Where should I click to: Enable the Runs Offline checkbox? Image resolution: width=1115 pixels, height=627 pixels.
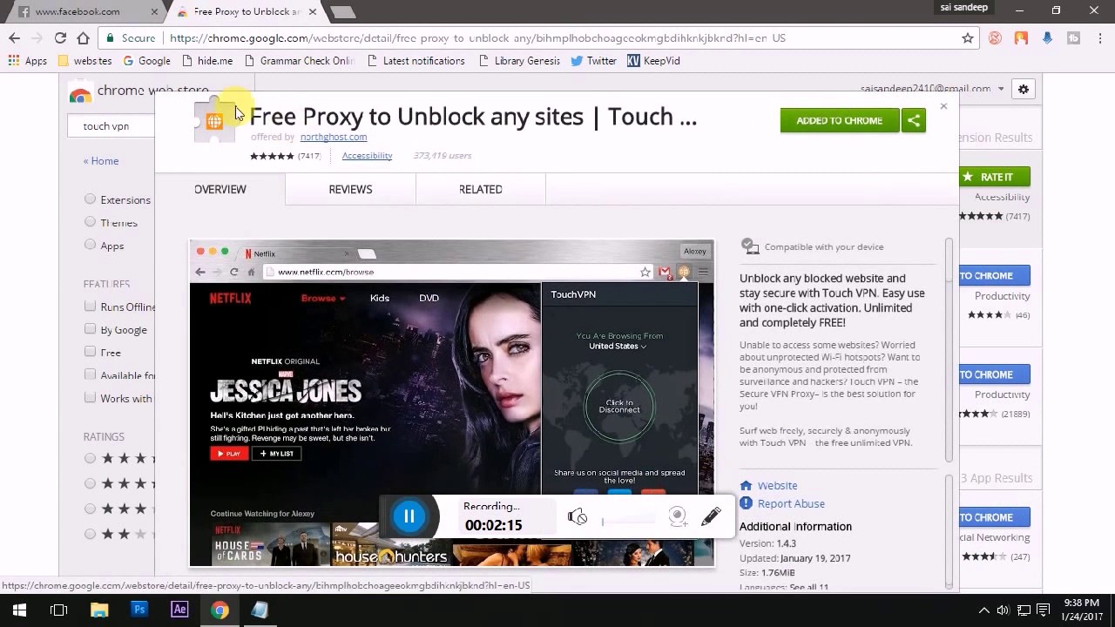coord(90,306)
